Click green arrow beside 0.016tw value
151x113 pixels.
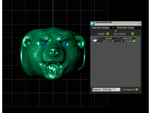[134, 41]
